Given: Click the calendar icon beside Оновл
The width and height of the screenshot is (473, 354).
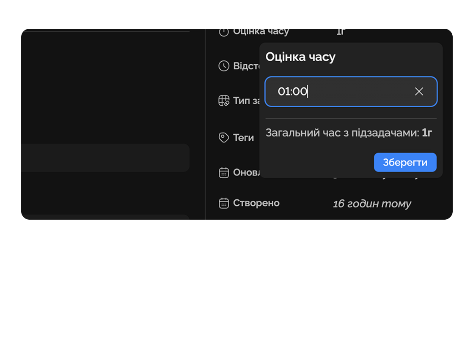Looking at the screenshot, I should [x=224, y=173].
